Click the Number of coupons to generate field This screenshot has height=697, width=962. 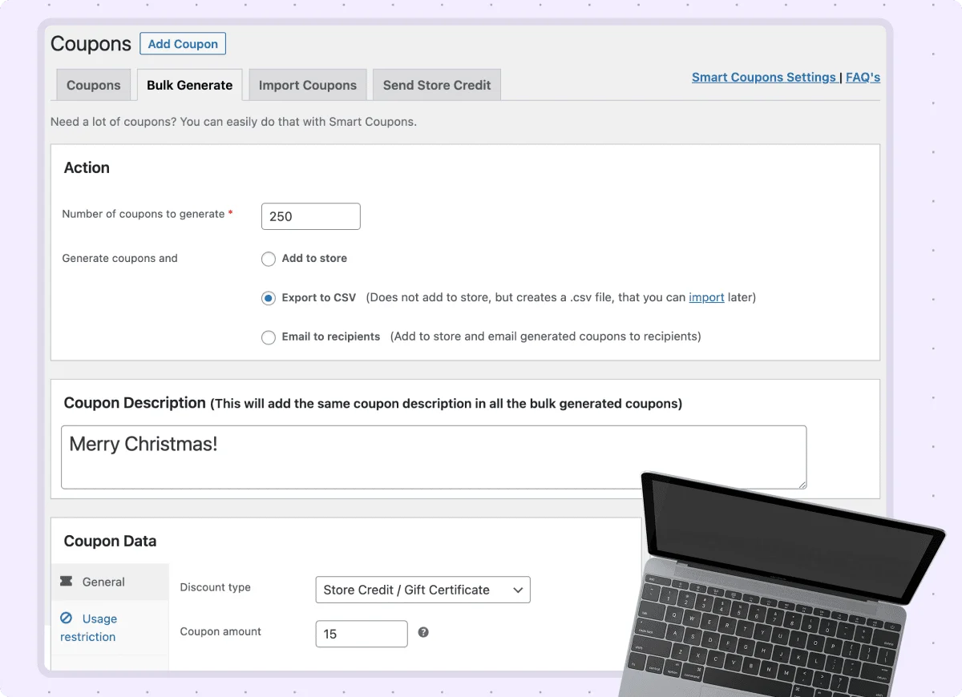311,216
